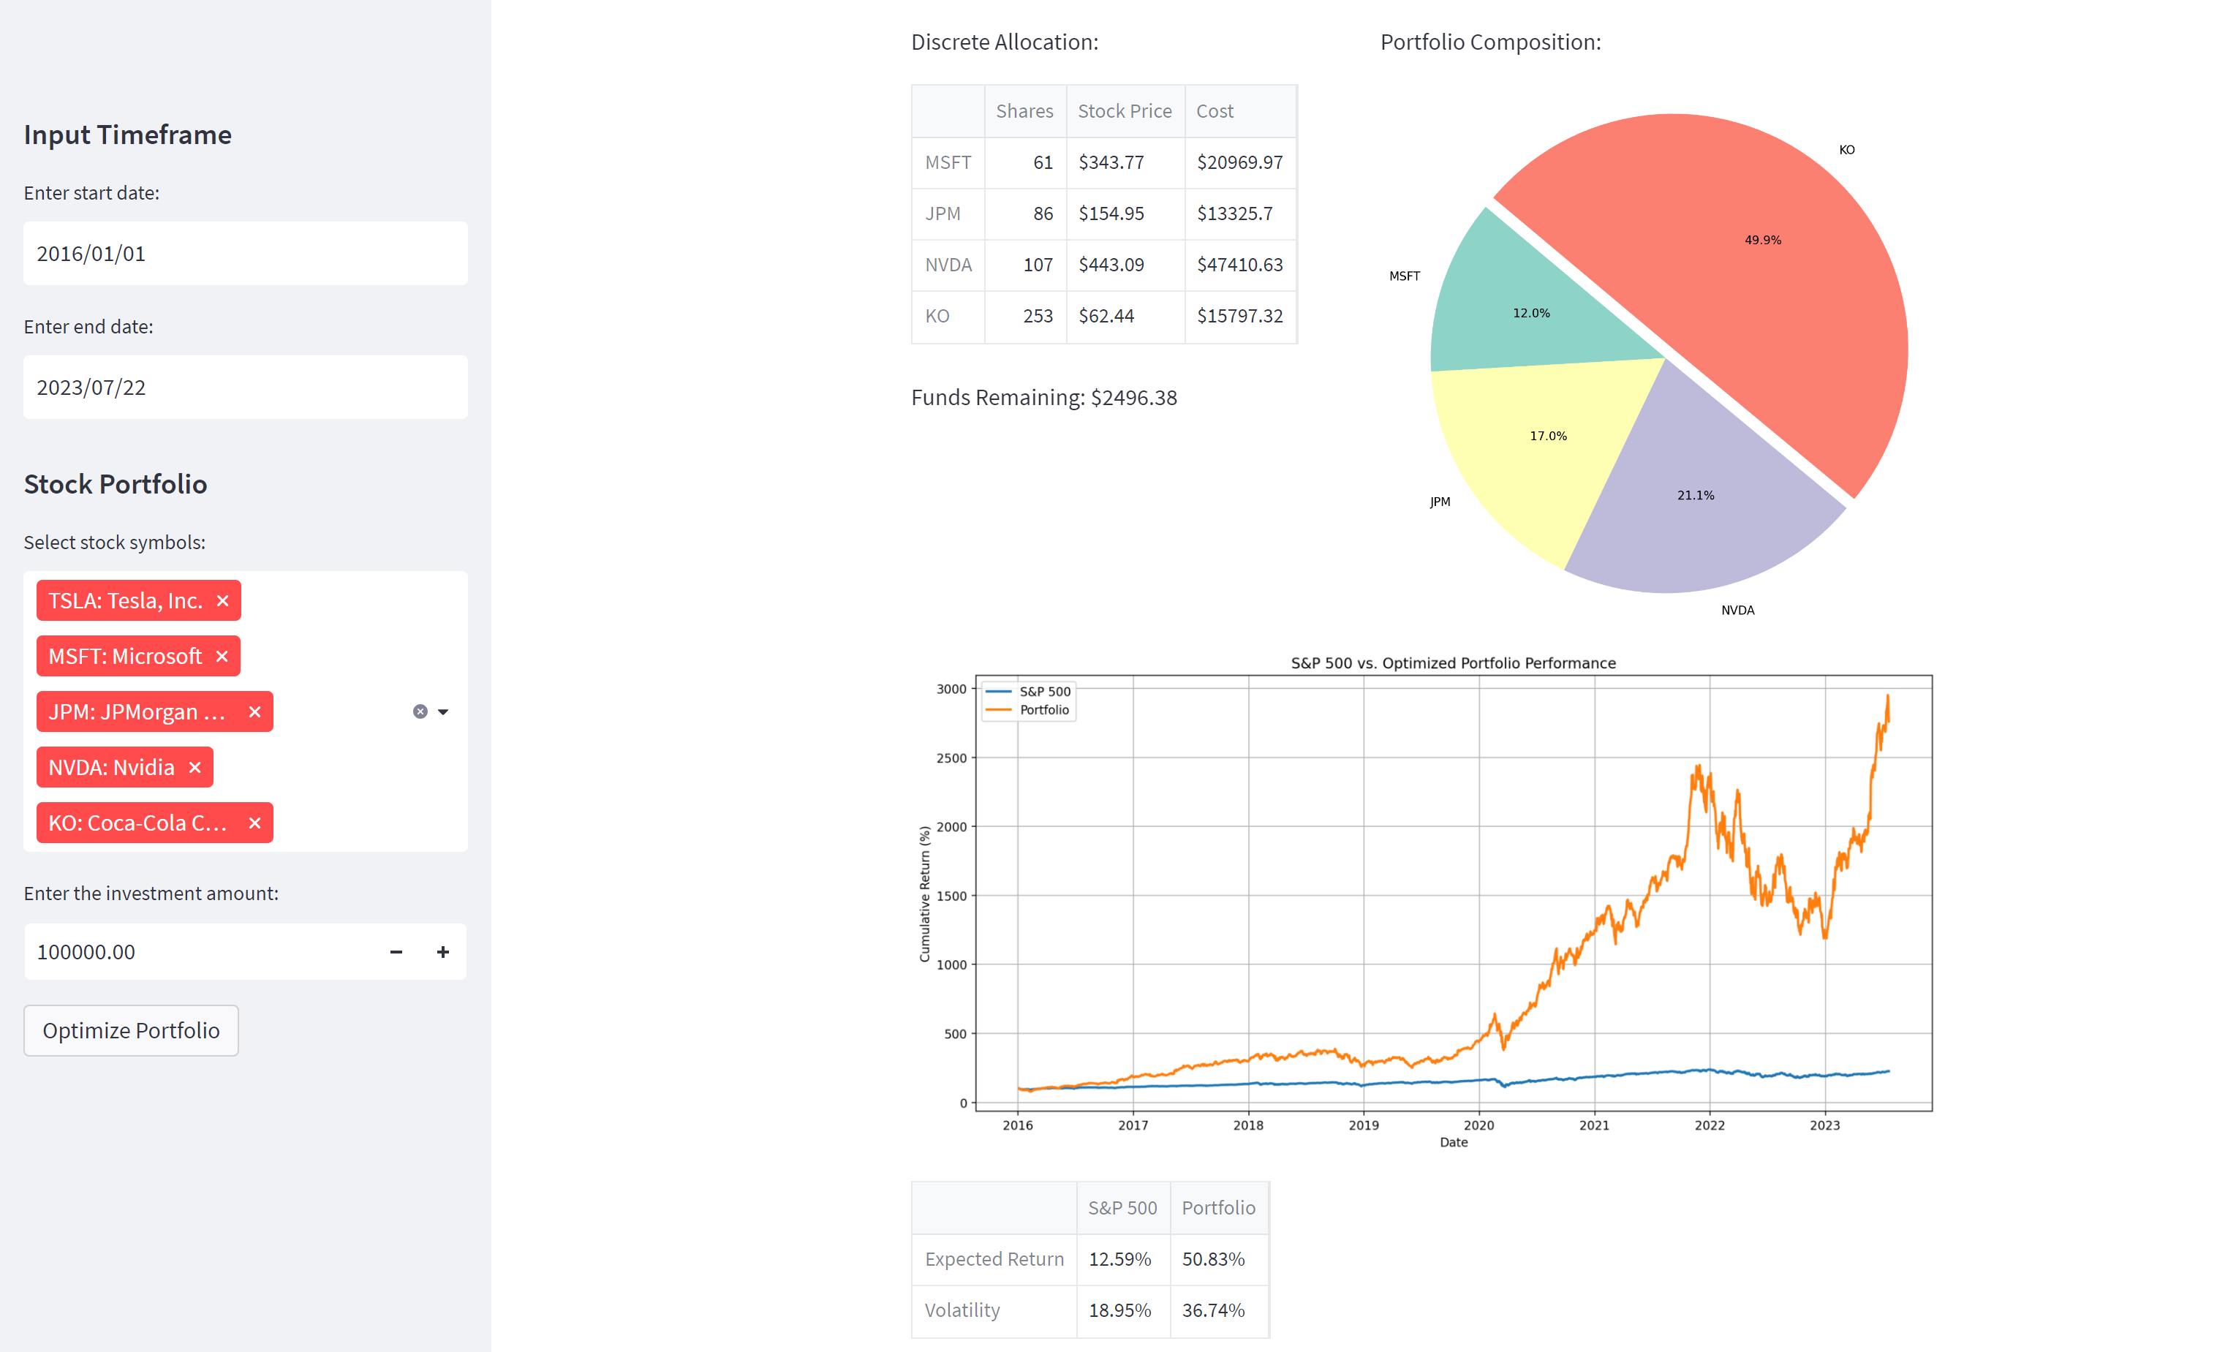The width and height of the screenshot is (2217, 1352).
Task: Click the Stock Portfolio heading
Action: 116,485
